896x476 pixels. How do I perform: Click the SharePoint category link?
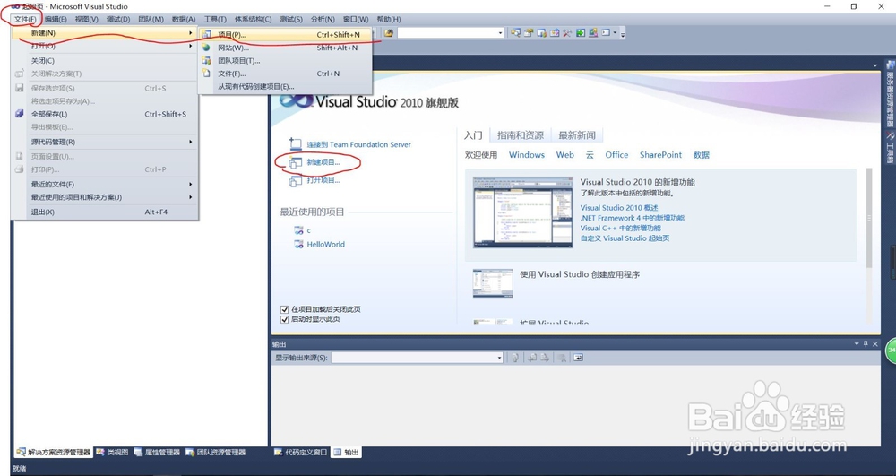click(660, 155)
